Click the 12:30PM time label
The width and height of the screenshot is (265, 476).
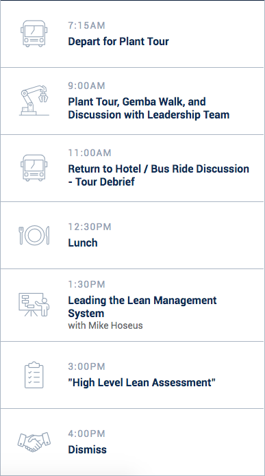[90, 227]
